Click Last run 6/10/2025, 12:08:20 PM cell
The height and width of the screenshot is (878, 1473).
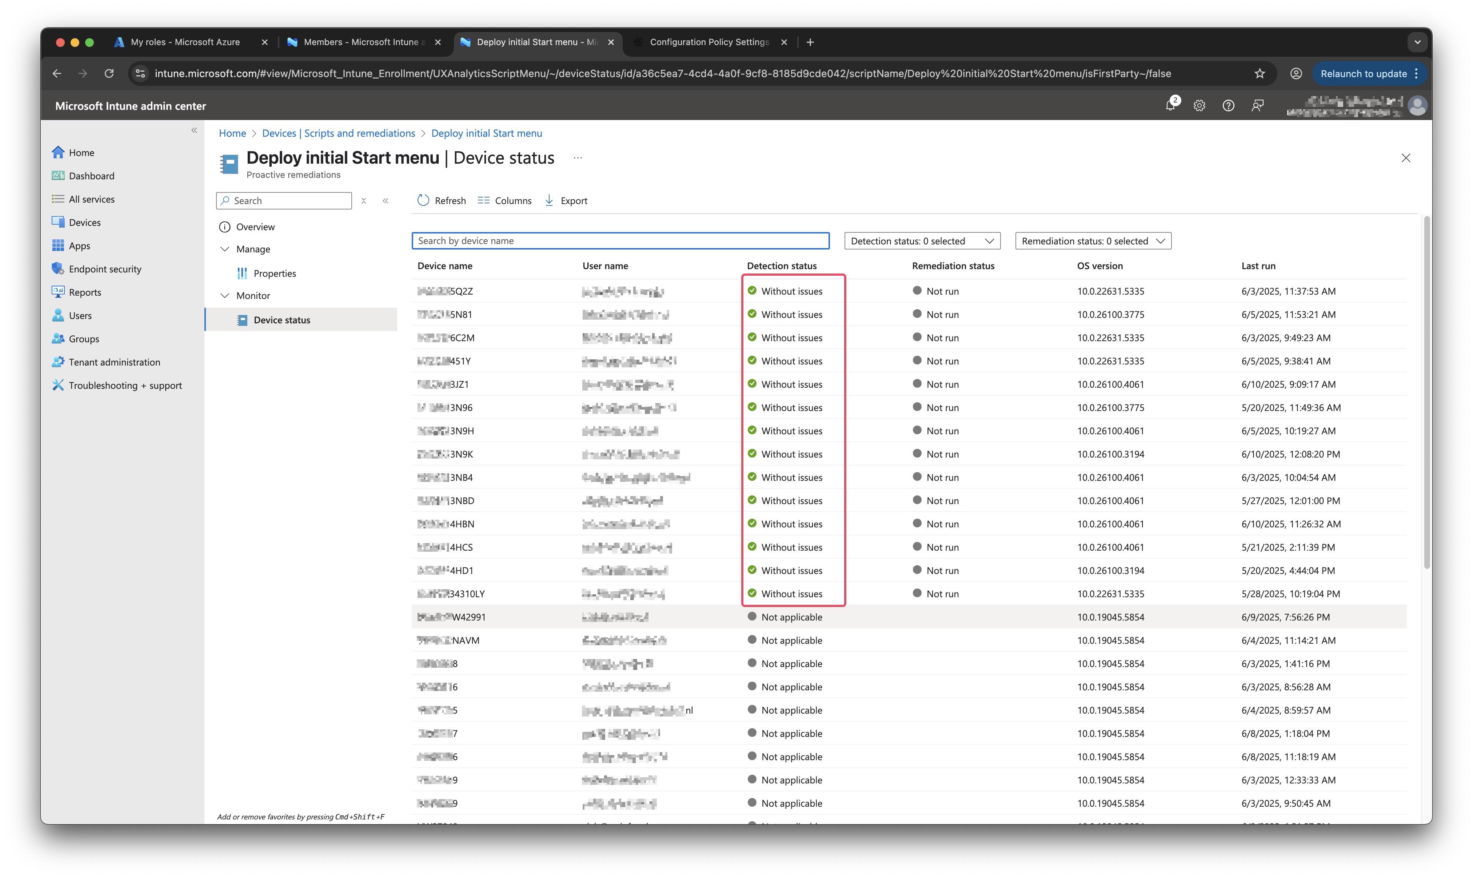pos(1290,454)
